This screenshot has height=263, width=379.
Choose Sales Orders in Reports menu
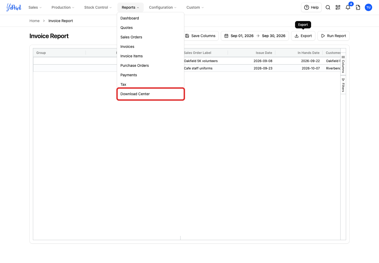click(151, 37)
